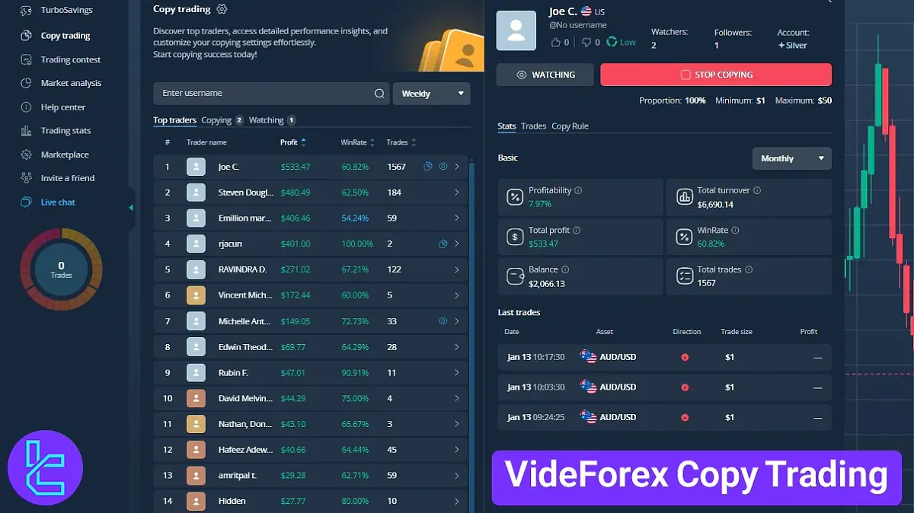Open Trading contest from the sidebar
Viewport: 914px width, 513px height.
(71, 59)
